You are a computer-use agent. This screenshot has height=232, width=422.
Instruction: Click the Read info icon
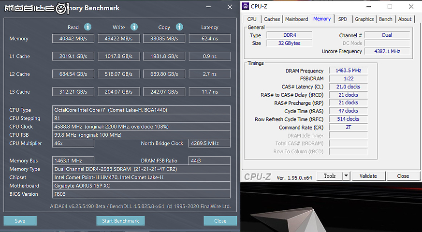pos(88,27)
